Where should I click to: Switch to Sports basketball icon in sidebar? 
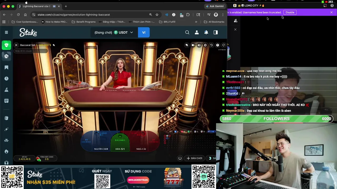click(x=6, y=56)
